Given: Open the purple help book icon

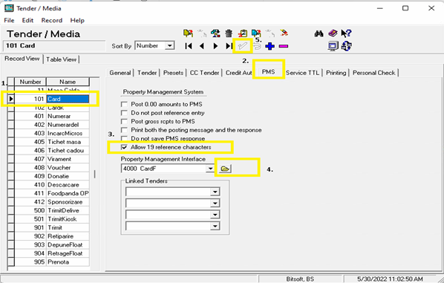Looking at the screenshot, I should tap(333, 33).
